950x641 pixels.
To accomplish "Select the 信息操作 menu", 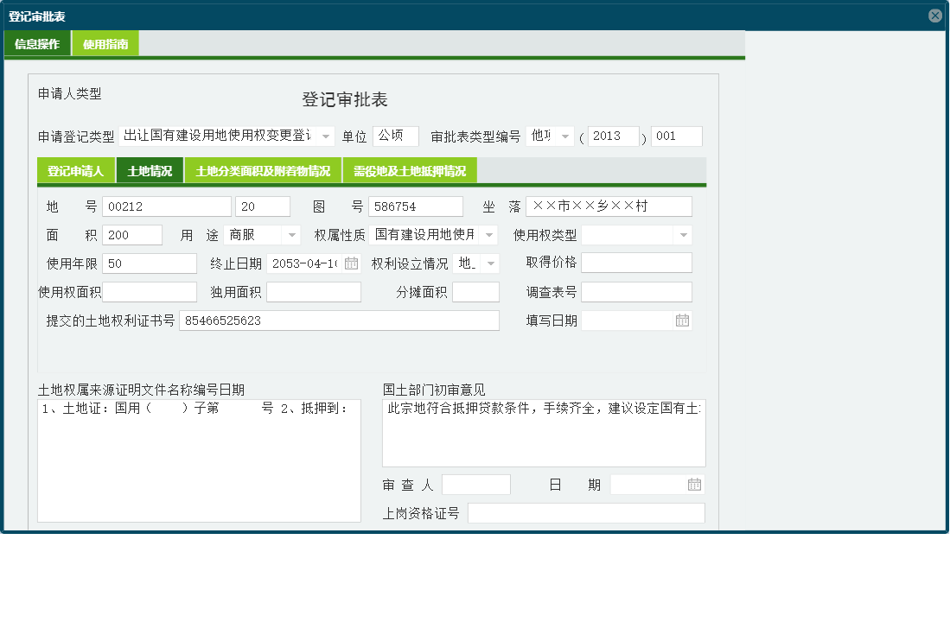I will pos(36,42).
